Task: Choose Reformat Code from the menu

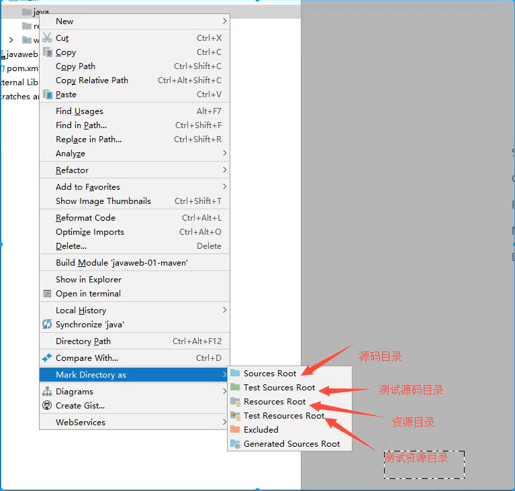Action: [x=134, y=217]
